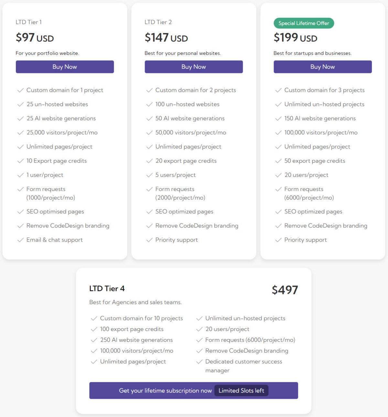Click the checkmark next to 150 AI website generations
The image size is (388, 417).
point(278,118)
